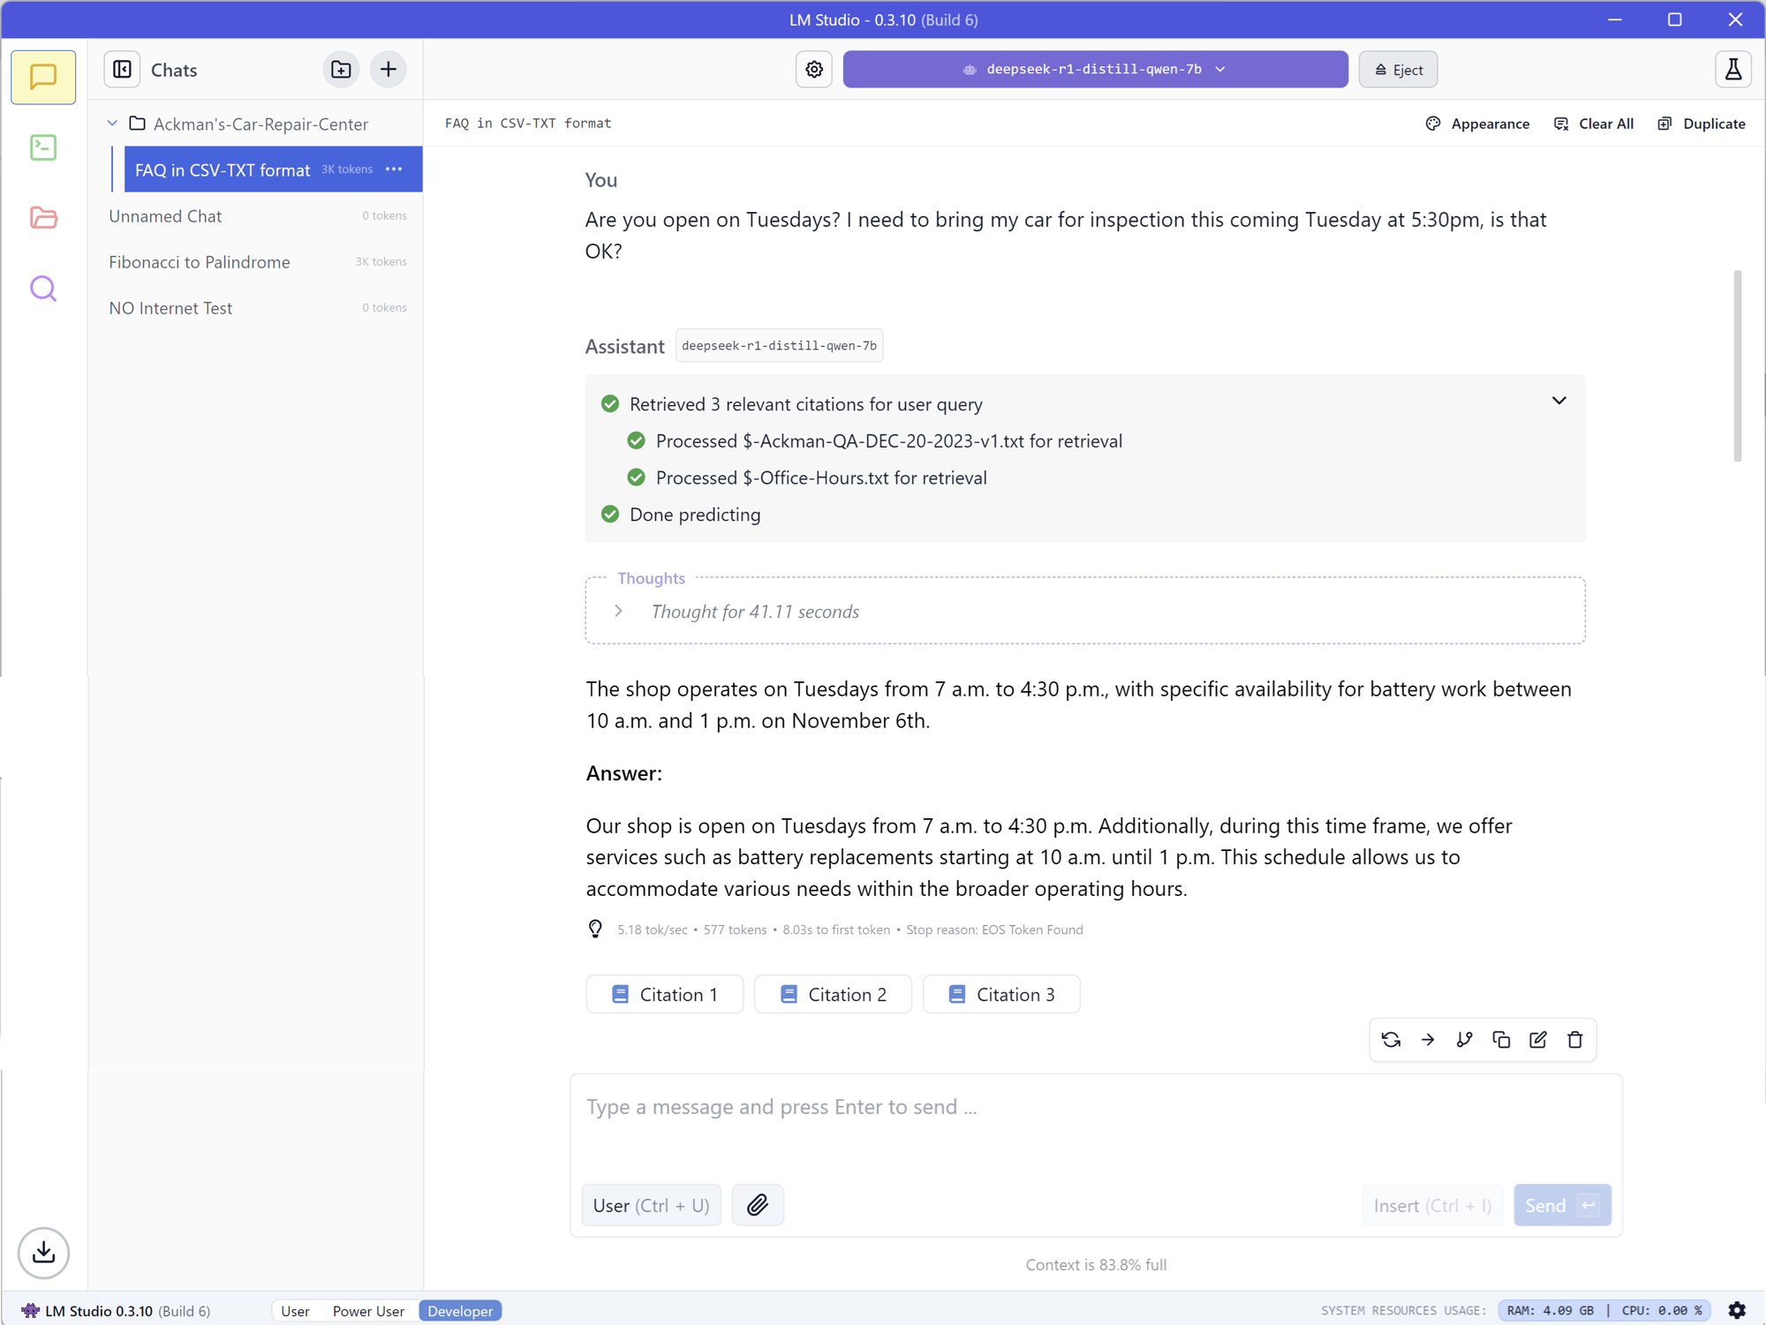Open model settings gear next to model selector
Image resolution: width=1766 pixels, height=1325 pixels.
tap(814, 69)
